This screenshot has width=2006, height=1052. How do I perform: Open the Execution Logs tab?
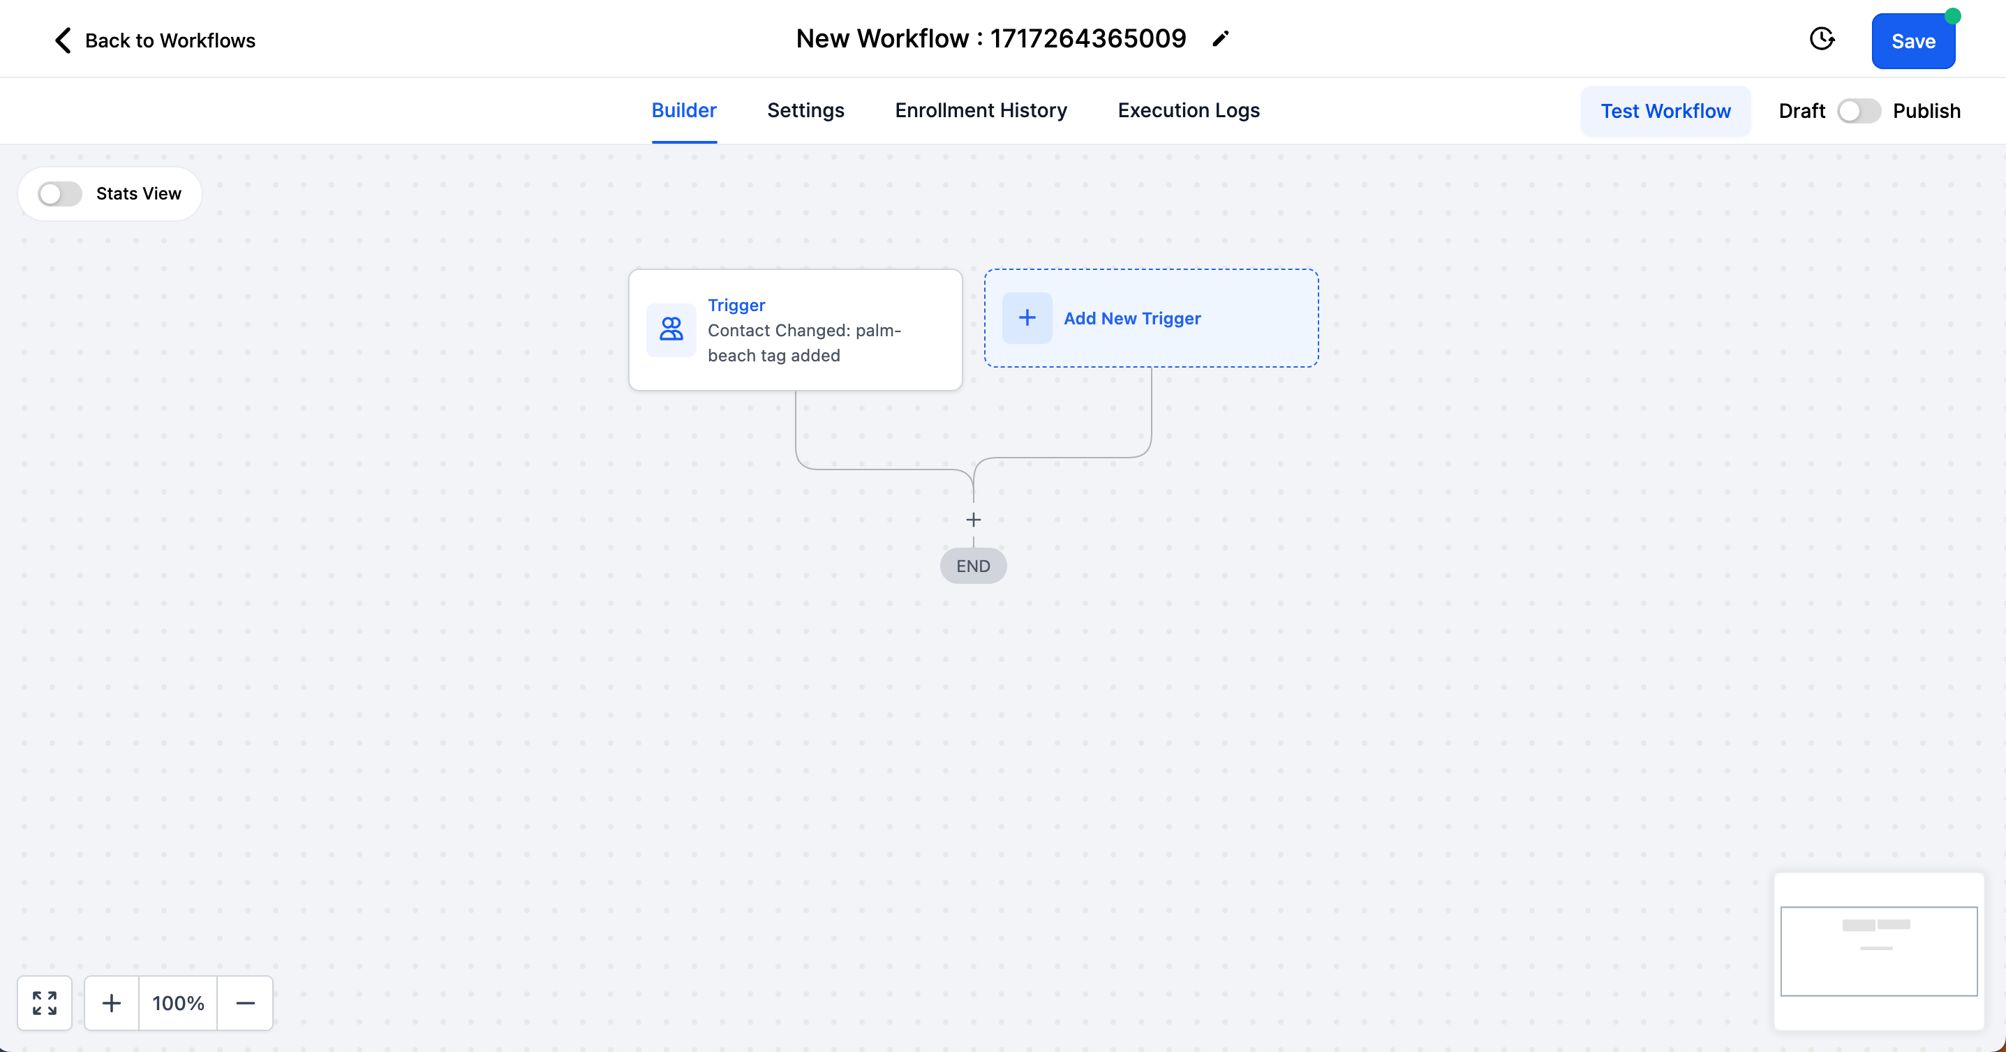(x=1189, y=110)
